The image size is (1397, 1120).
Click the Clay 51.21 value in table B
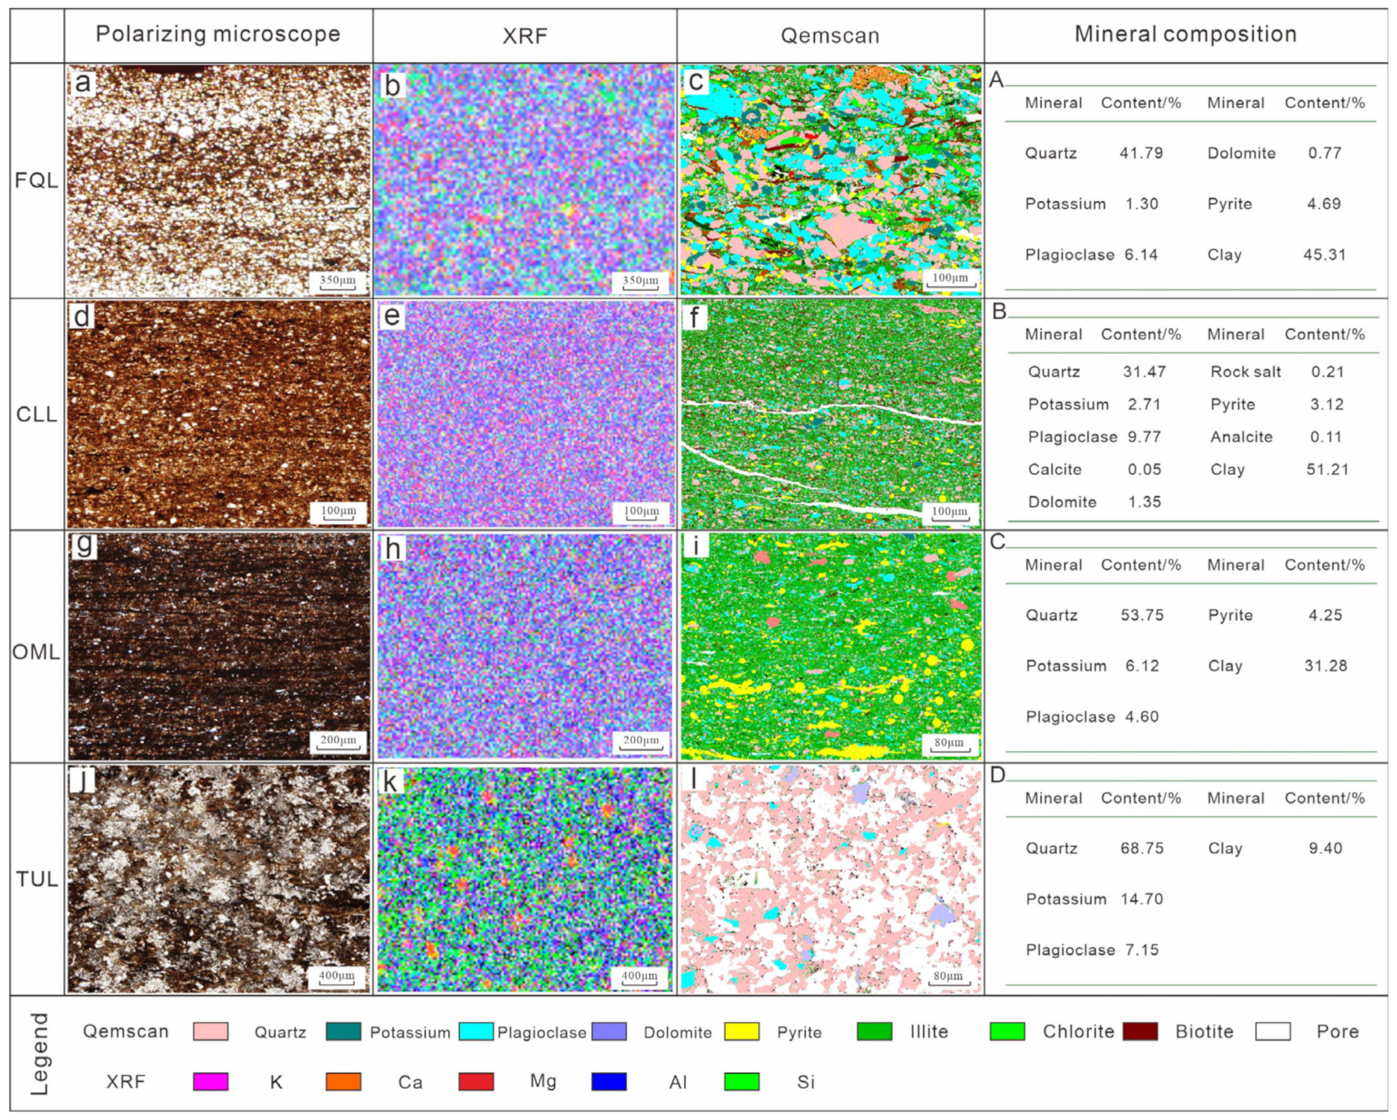click(x=1327, y=469)
